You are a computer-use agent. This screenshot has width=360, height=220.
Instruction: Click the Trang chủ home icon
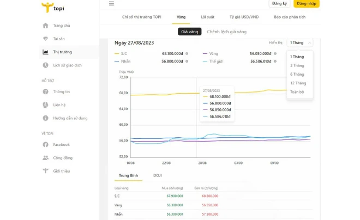pyautogui.click(x=45, y=26)
